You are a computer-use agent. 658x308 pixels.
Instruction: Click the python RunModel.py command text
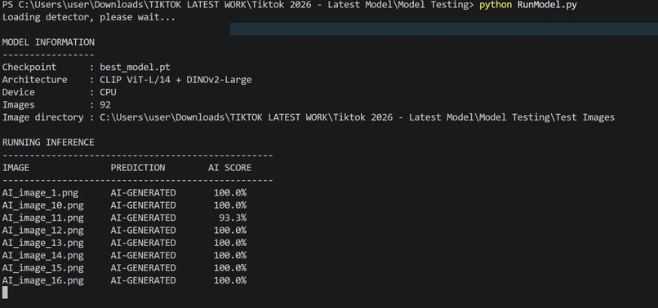[528, 6]
